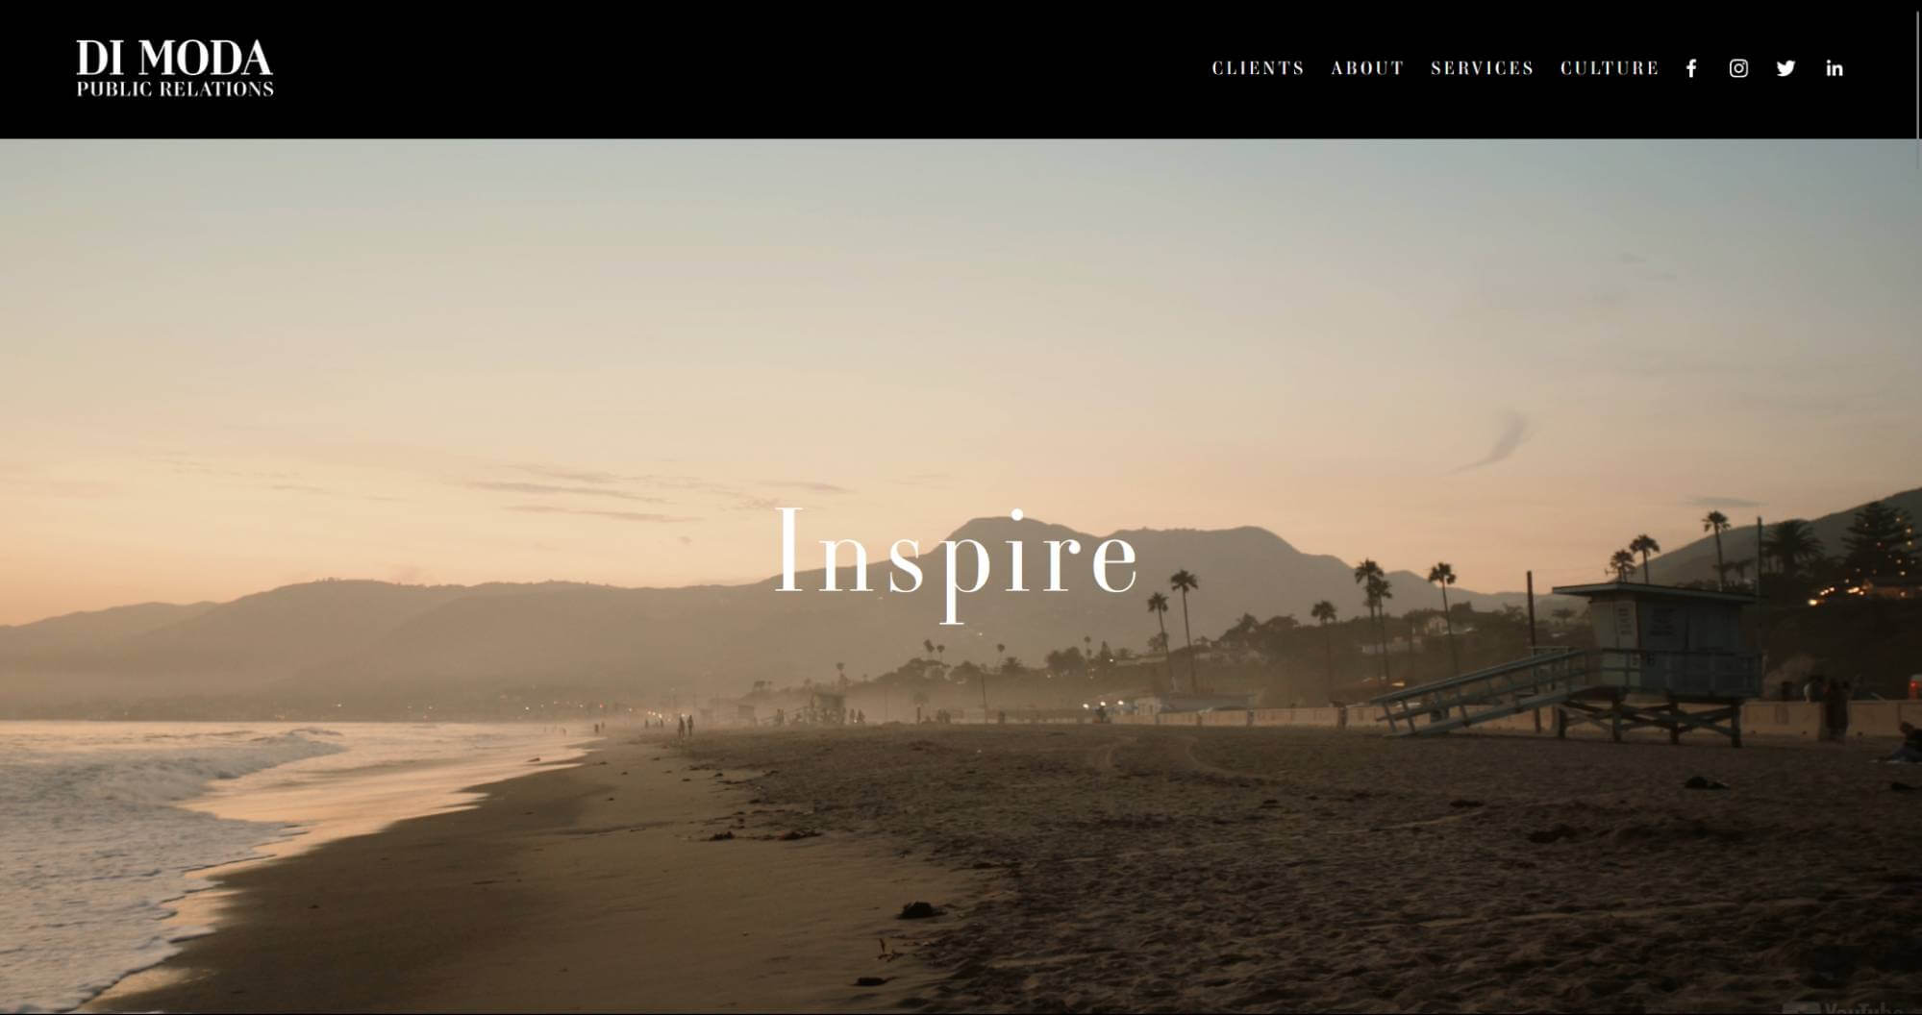The width and height of the screenshot is (1922, 1015).
Task: Click the Twitter bird icon
Action: [1785, 68]
